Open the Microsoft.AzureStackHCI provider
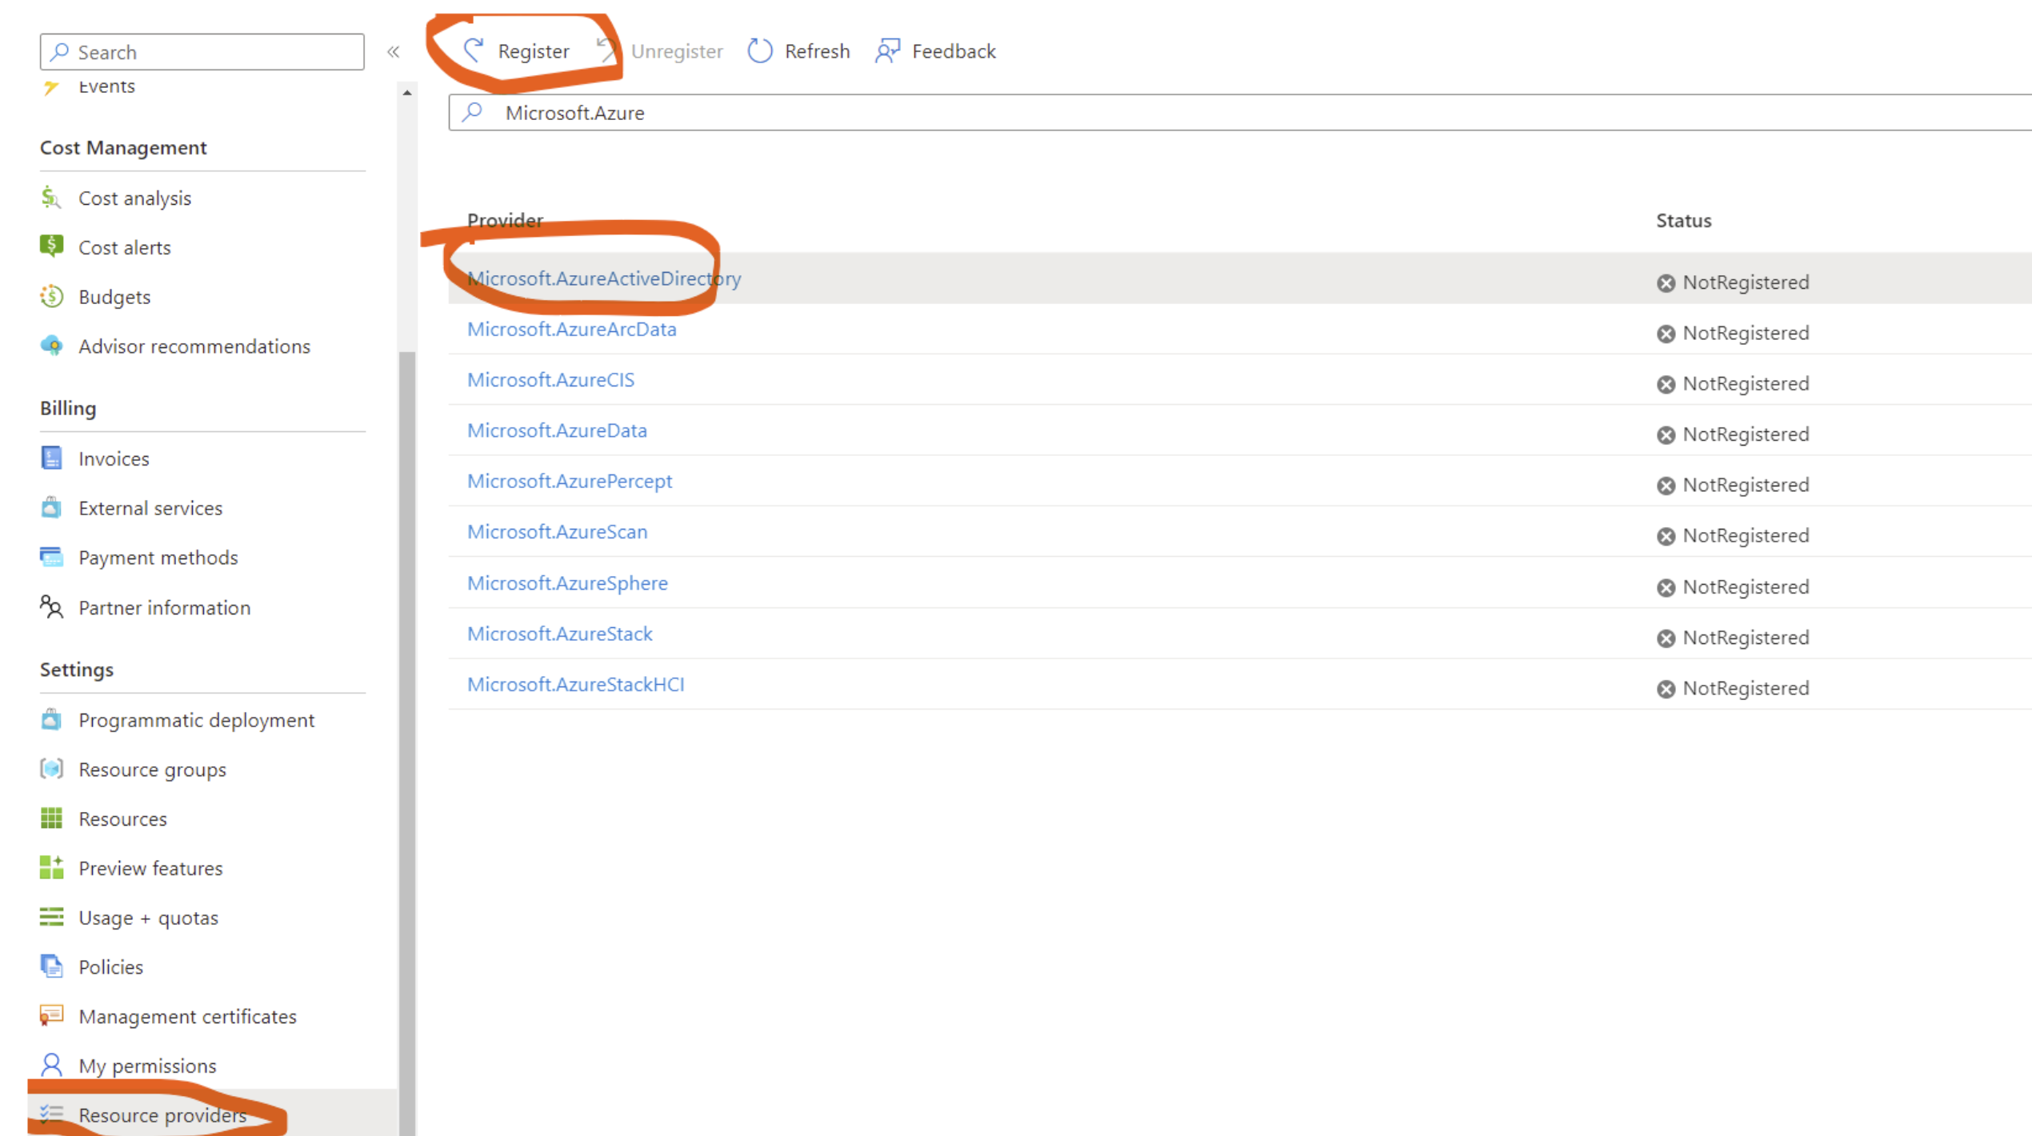The image size is (2032, 1136). click(x=575, y=684)
